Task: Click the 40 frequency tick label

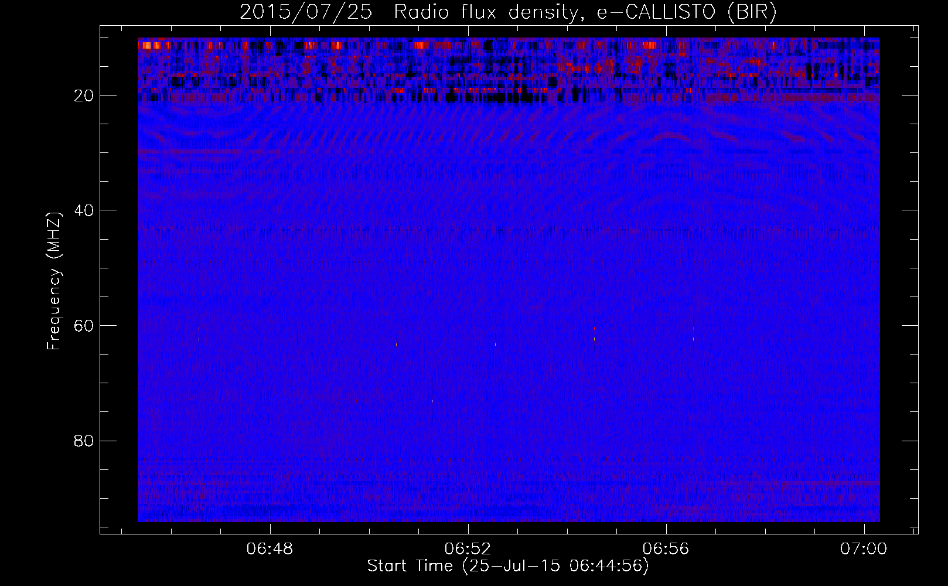Action: click(x=84, y=210)
